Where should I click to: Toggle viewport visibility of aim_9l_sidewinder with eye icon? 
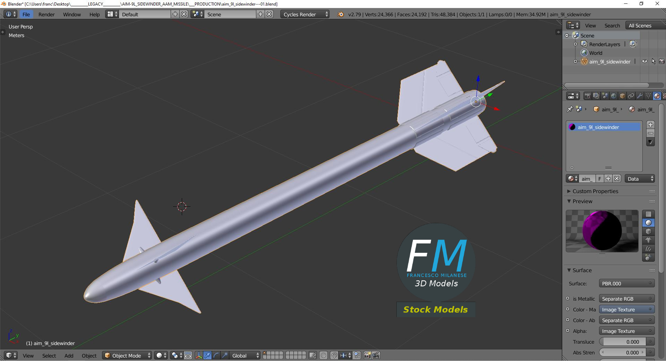tap(644, 61)
